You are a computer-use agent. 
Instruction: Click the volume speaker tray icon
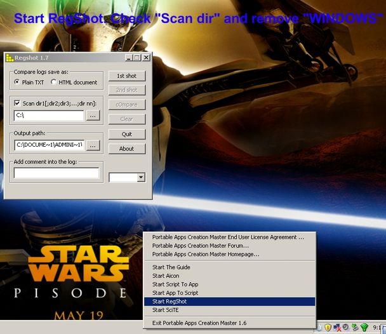click(x=346, y=327)
